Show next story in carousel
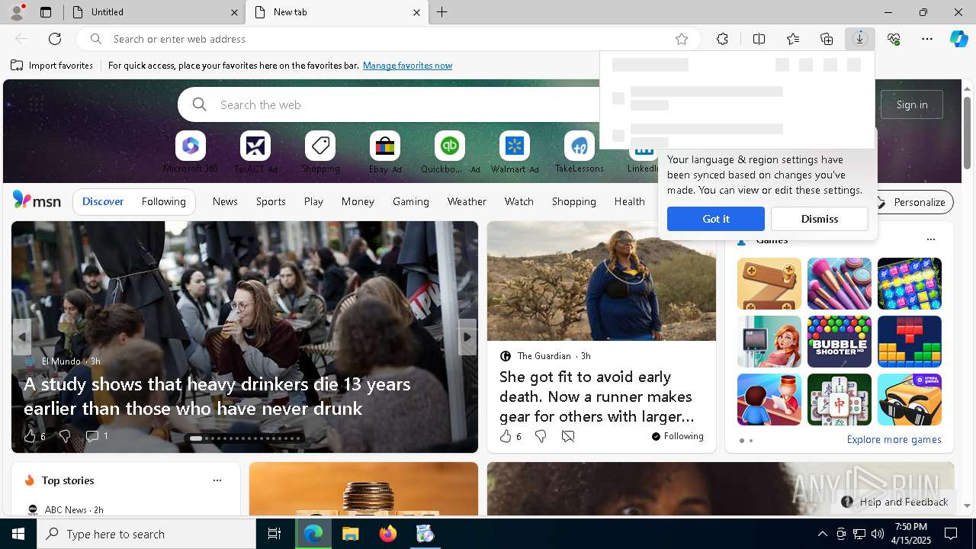Viewport: 976px width, 549px height. coord(467,337)
